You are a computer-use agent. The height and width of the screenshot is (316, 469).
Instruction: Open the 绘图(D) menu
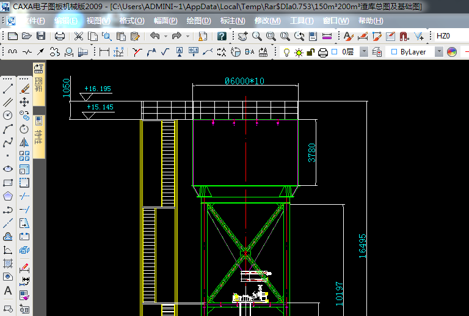199,21
